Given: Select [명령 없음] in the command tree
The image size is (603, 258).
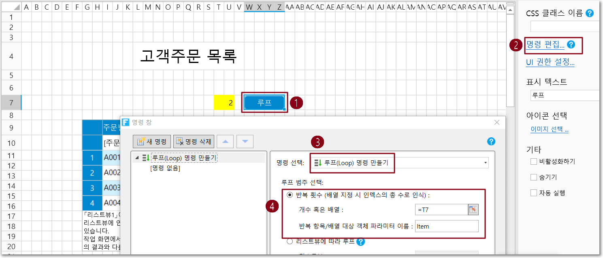Looking at the screenshot, I should pyautogui.click(x=165, y=168).
